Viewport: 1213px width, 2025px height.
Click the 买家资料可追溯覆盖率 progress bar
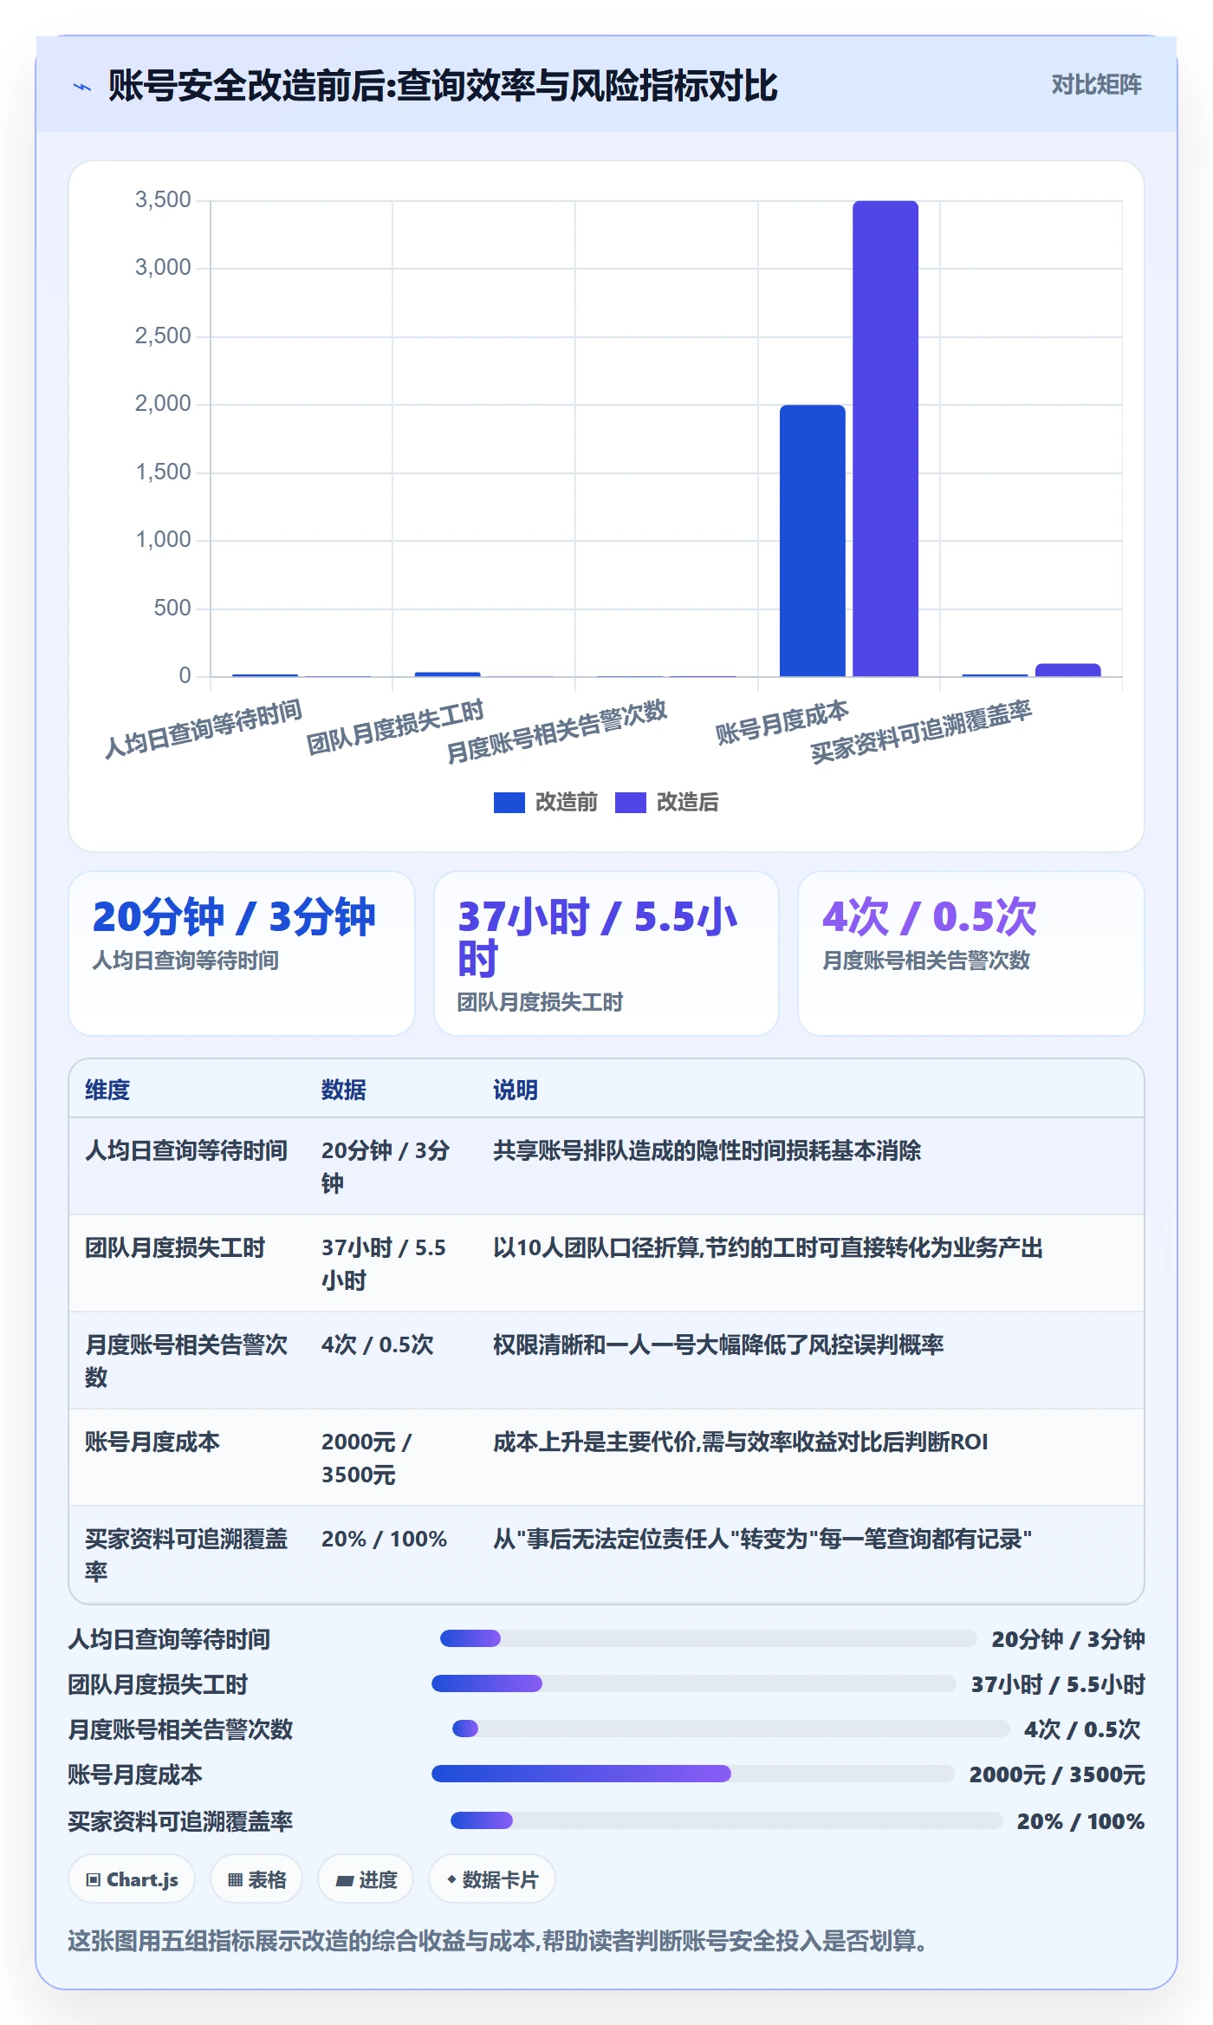coord(727,1820)
